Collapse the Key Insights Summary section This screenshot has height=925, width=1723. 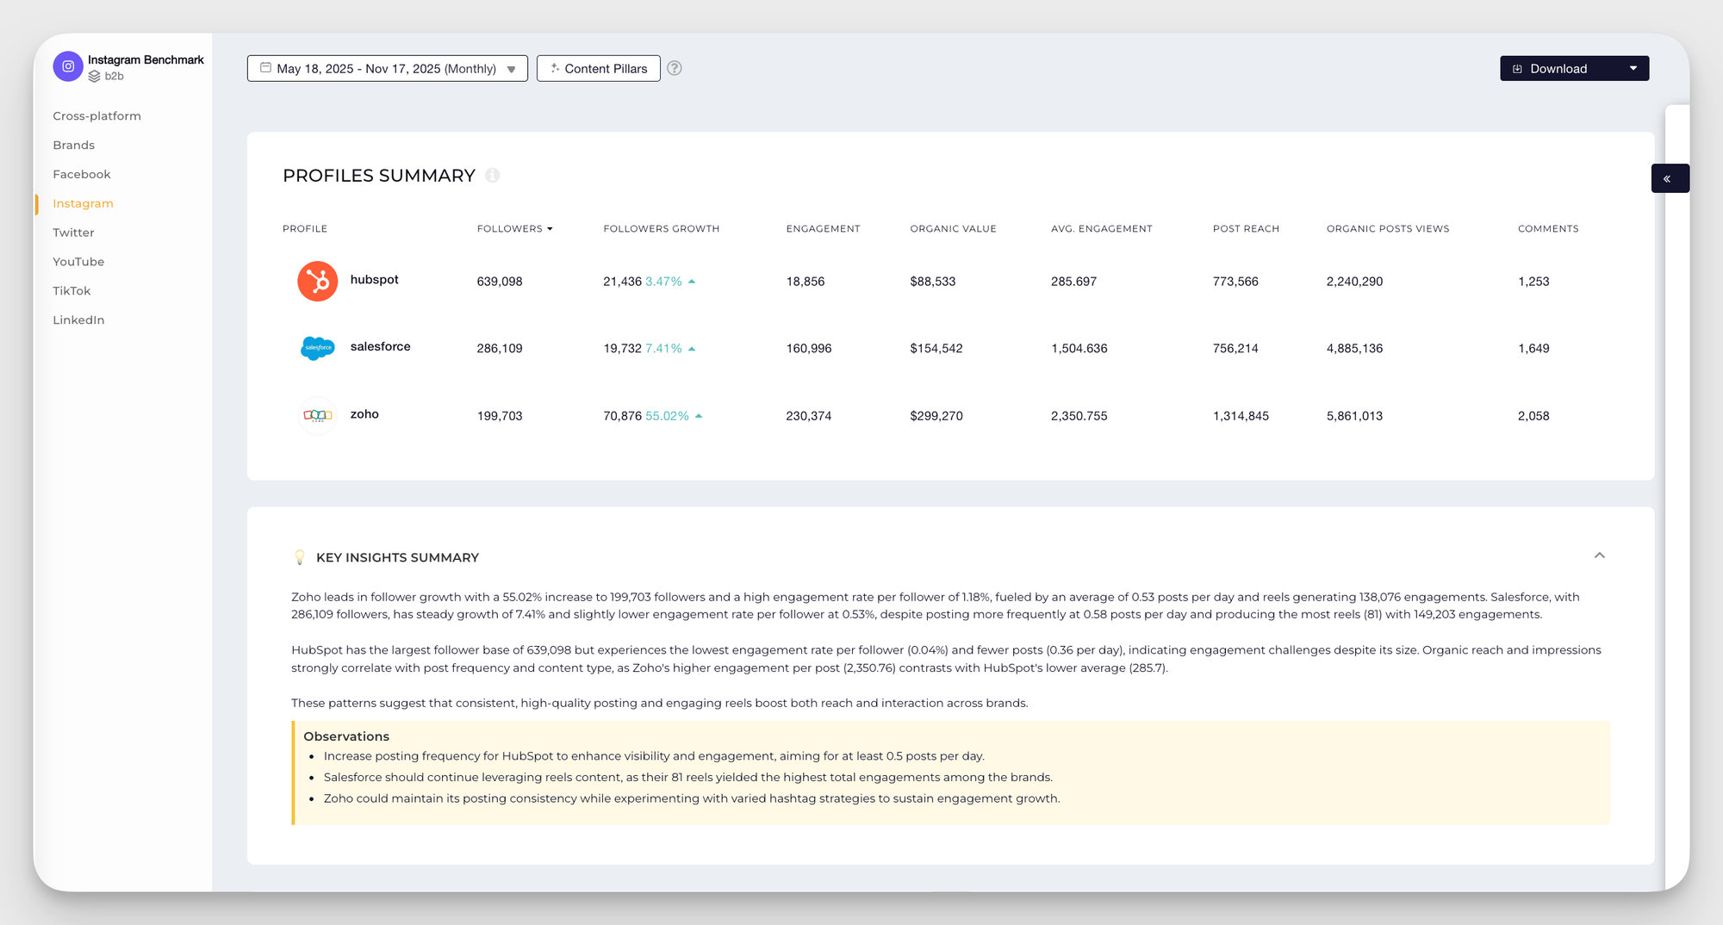coord(1600,556)
